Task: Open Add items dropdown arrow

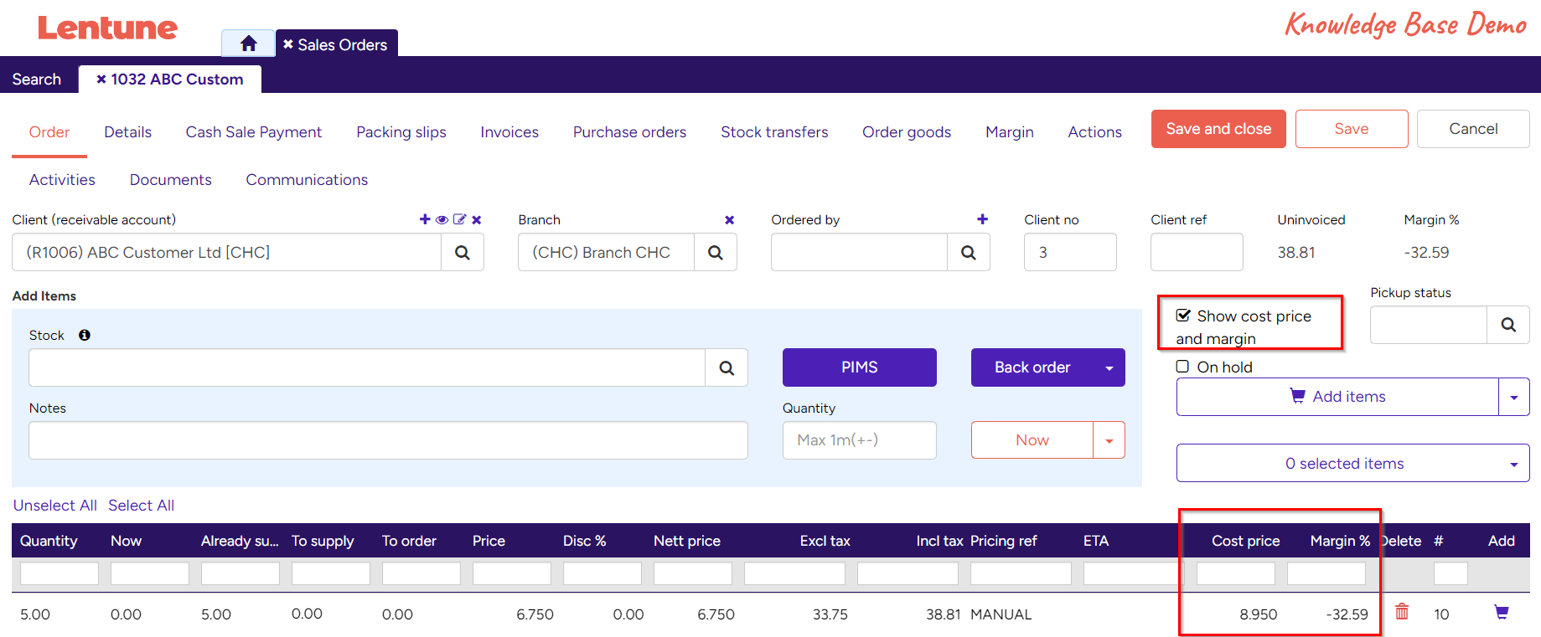Action: (x=1514, y=397)
